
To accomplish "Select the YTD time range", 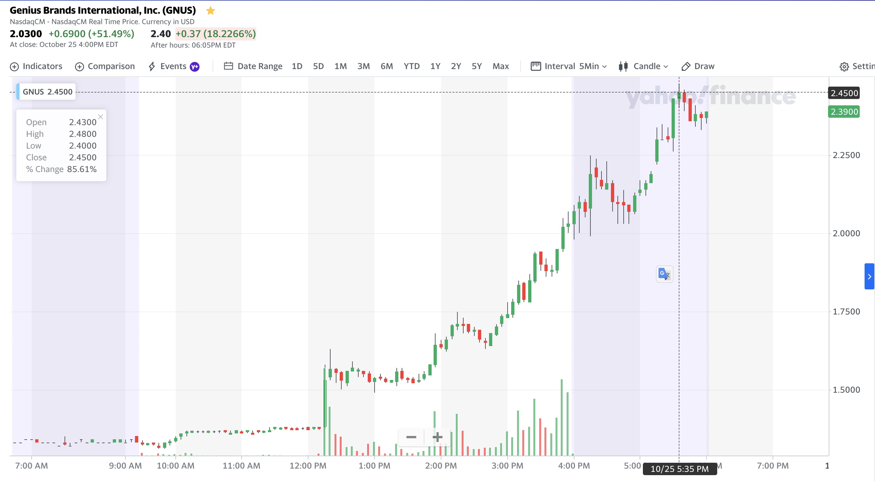I will tap(411, 66).
